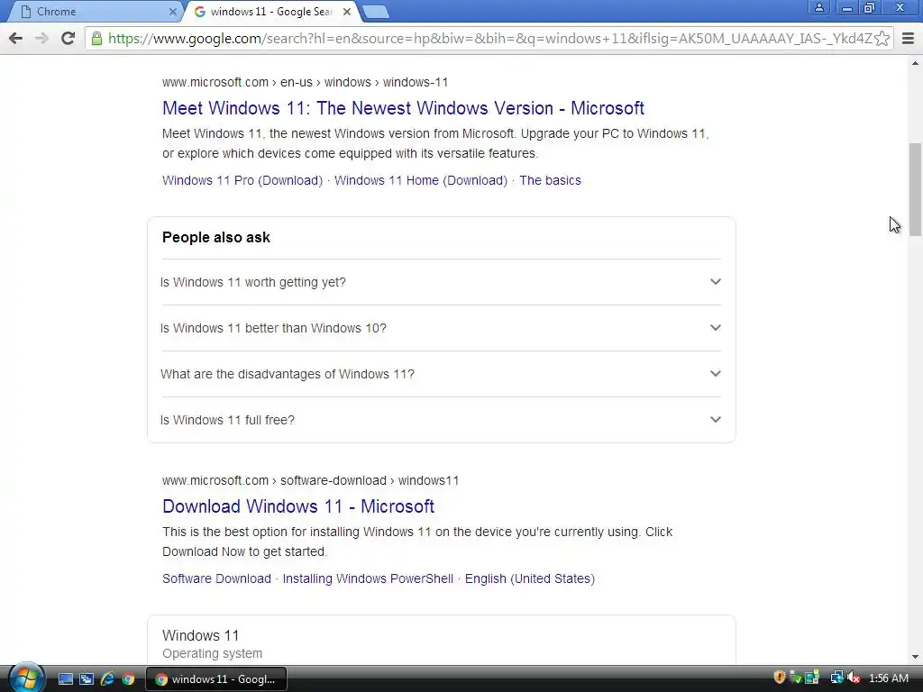Close the 'Chrome' tab

172,12
